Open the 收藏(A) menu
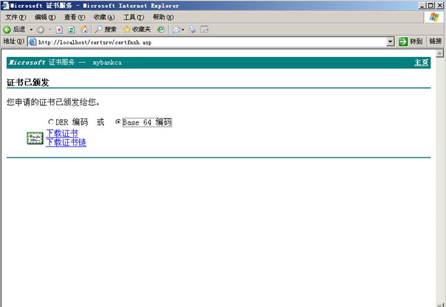Image resolution: width=446 pixels, height=307 pixels. pos(104,17)
